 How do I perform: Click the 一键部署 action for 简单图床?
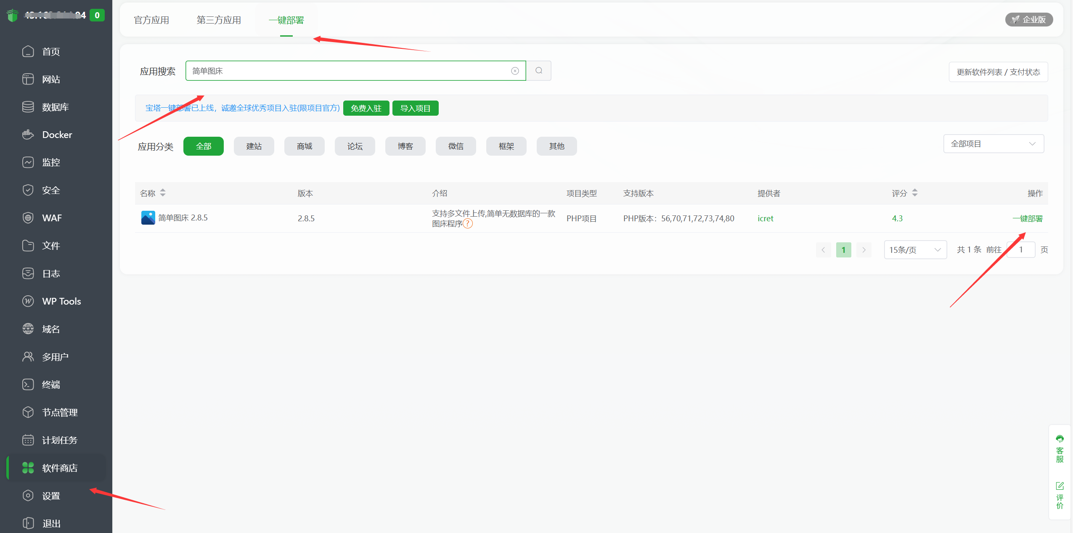click(1028, 218)
